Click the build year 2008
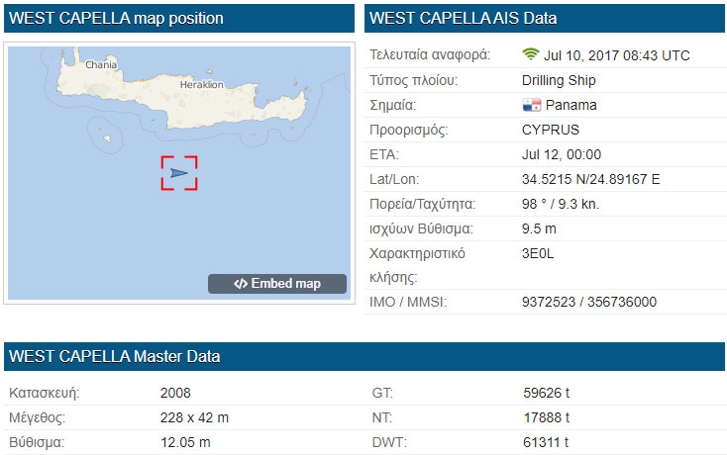This screenshot has height=455, width=727. 175,393
